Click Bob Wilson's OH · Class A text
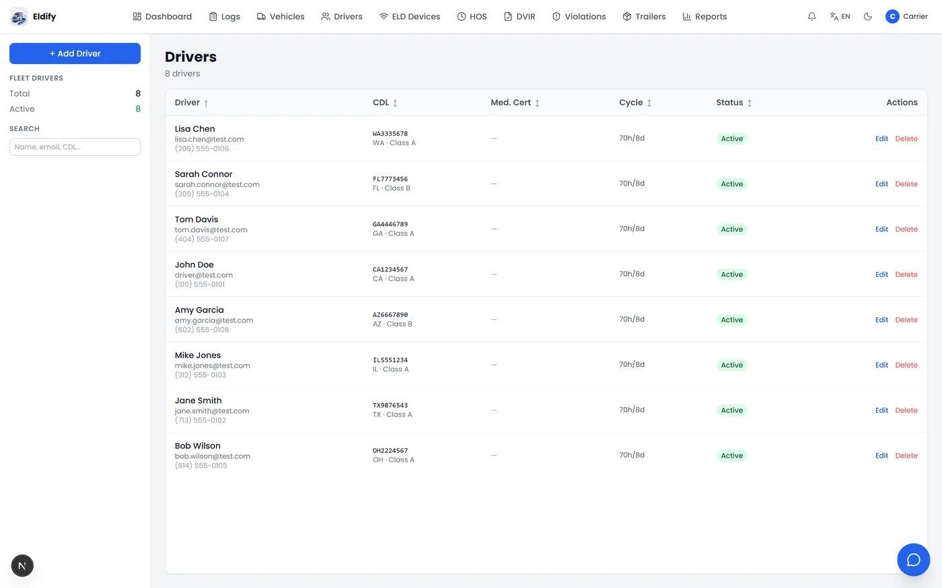 pyautogui.click(x=394, y=460)
